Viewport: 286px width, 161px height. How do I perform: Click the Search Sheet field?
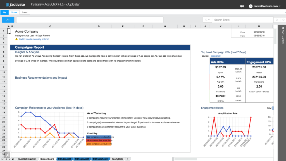(243, 20)
